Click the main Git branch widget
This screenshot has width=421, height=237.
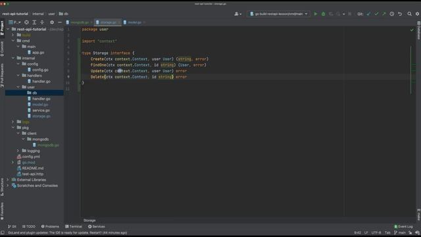pyautogui.click(x=400, y=232)
